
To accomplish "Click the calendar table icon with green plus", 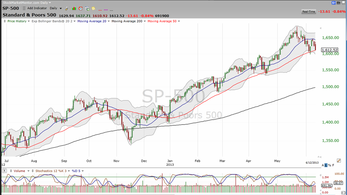I will coord(87,8).
